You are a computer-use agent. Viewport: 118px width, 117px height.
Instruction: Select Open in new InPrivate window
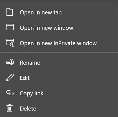[x=59, y=43]
